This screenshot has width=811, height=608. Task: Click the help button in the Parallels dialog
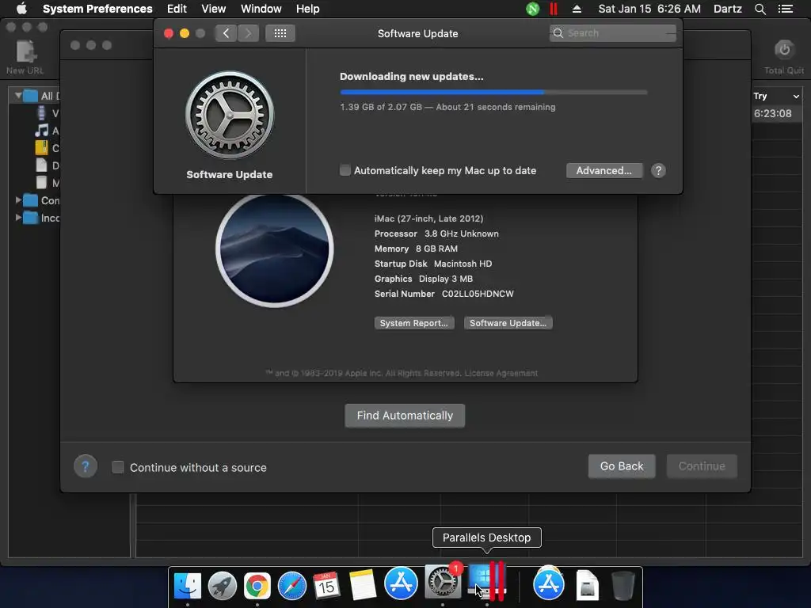click(x=86, y=467)
